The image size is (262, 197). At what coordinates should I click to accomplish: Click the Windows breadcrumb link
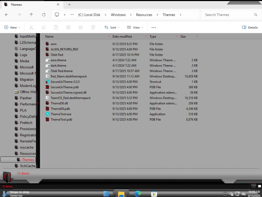(118, 15)
